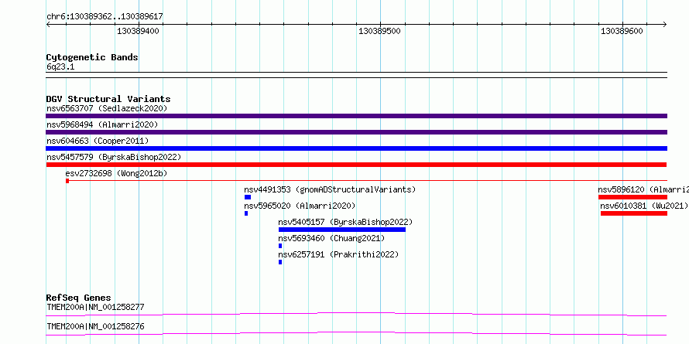The height and width of the screenshot is (344, 689).
Task: Open the nsv604663 (Cooper2011) label
Action: [x=98, y=141]
